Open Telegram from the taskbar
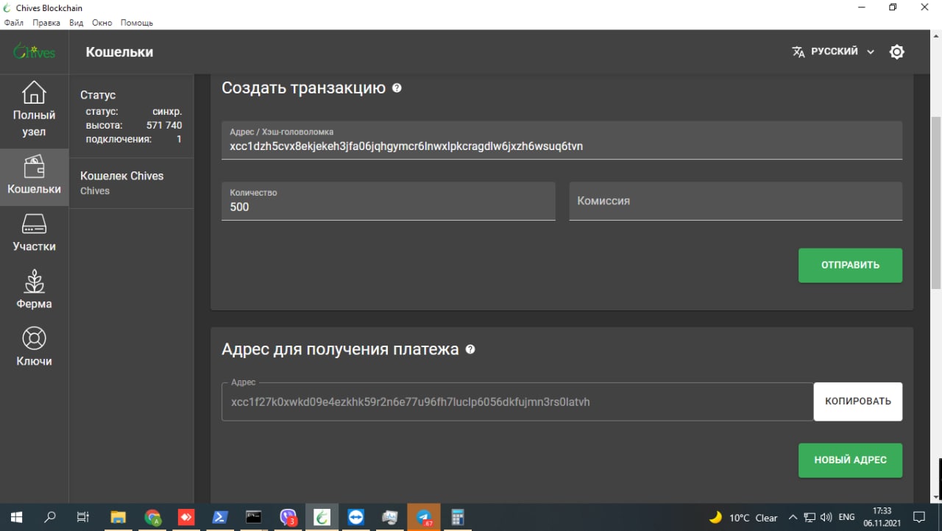Screen dimensions: 942x531 point(425,517)
